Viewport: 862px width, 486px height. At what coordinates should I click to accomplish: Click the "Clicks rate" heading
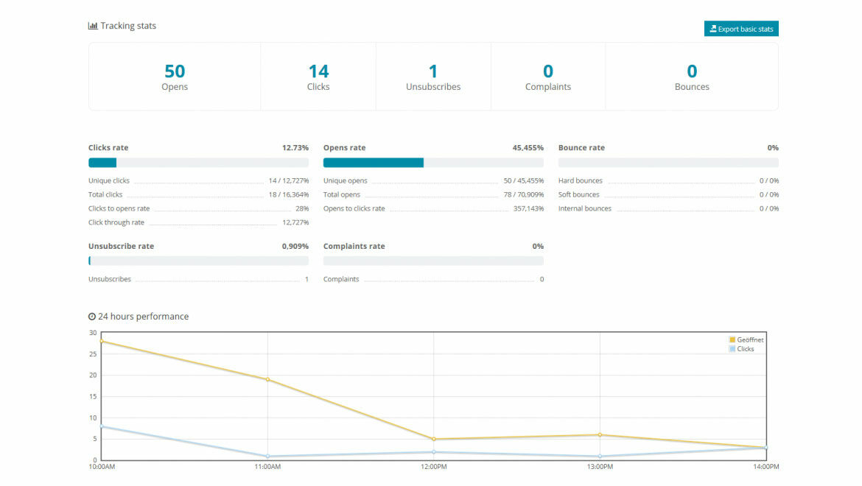pos(108,148)
